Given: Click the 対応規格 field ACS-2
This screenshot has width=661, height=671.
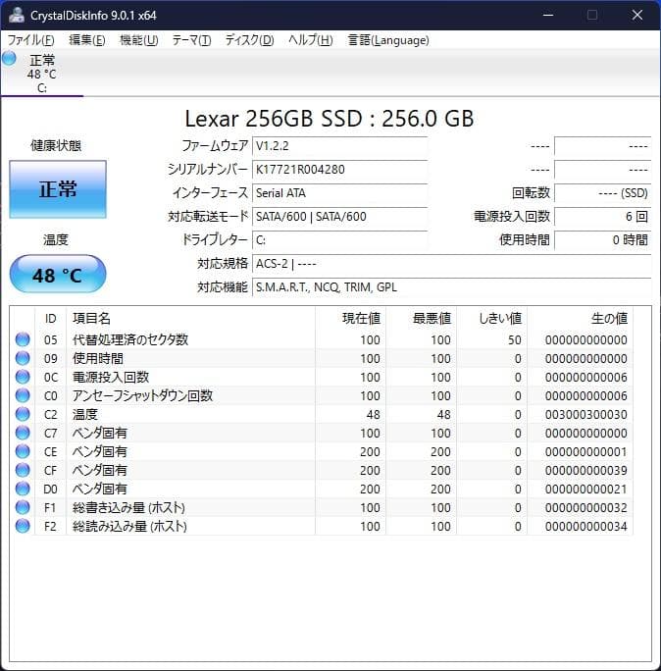Looking at the screenshot, I should (x=452, y=264).
